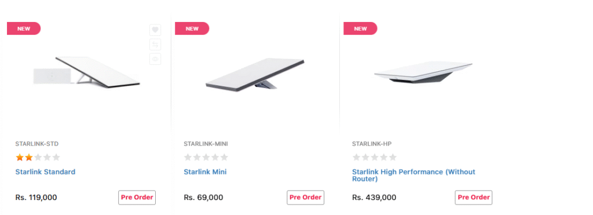Viewport: 593px width, 215px height.
Task: Click Starlink Mini dish product image
Action: coord(255,74)
